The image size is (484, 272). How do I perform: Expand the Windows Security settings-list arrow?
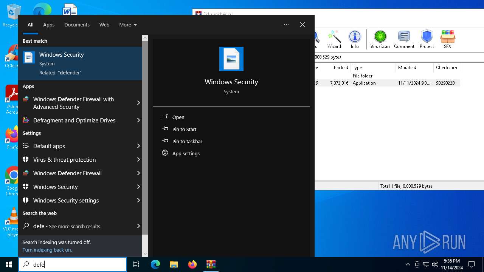pyautogui.click(x=138, y=187)
